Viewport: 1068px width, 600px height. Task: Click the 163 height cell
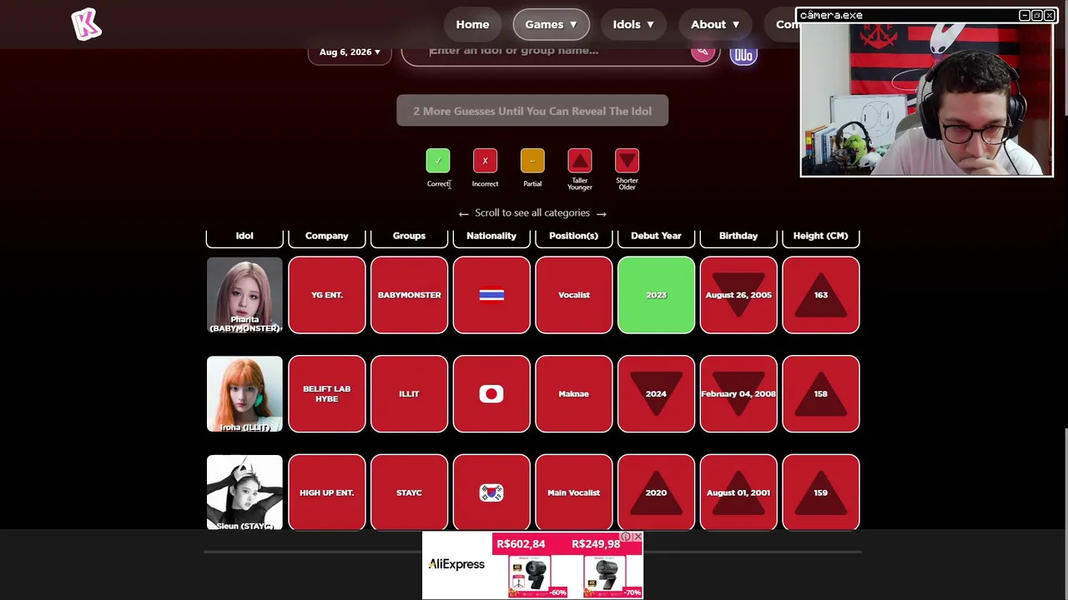(x=821, y=295)
